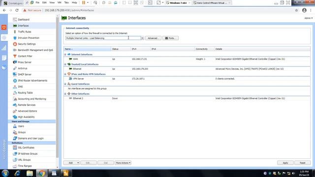Open High Availability page
315x177 pixels.
26,117
